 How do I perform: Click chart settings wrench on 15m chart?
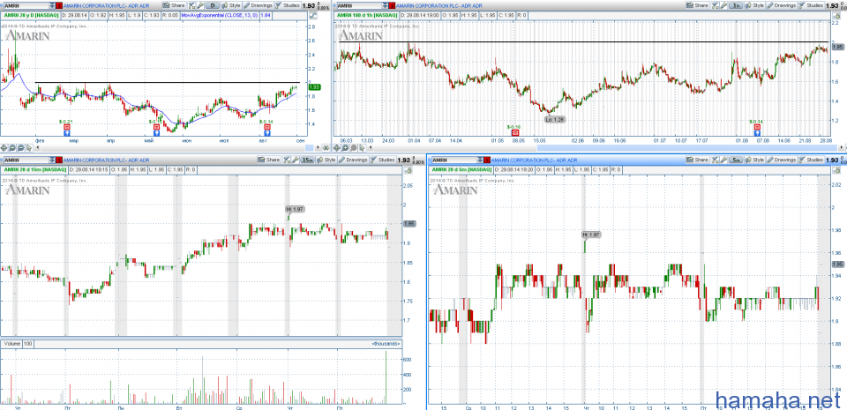click(295, 160)
